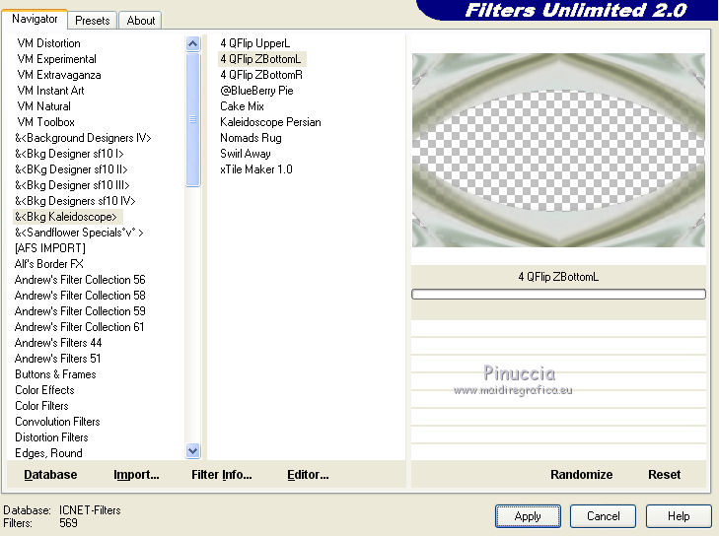The height and width of the screenshot is (536, 719).
Task: Select Andrew's Filter Collection 59
Action: 80,311
